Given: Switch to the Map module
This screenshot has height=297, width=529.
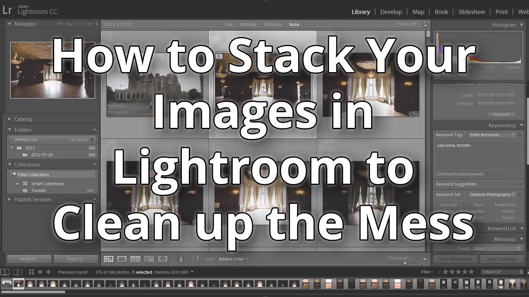Looking at the screenshot, I should tap(418, 12).
